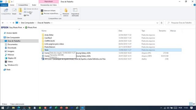
Task: Click the Fax option in Enviar group
Action: (x=26, y=15)
